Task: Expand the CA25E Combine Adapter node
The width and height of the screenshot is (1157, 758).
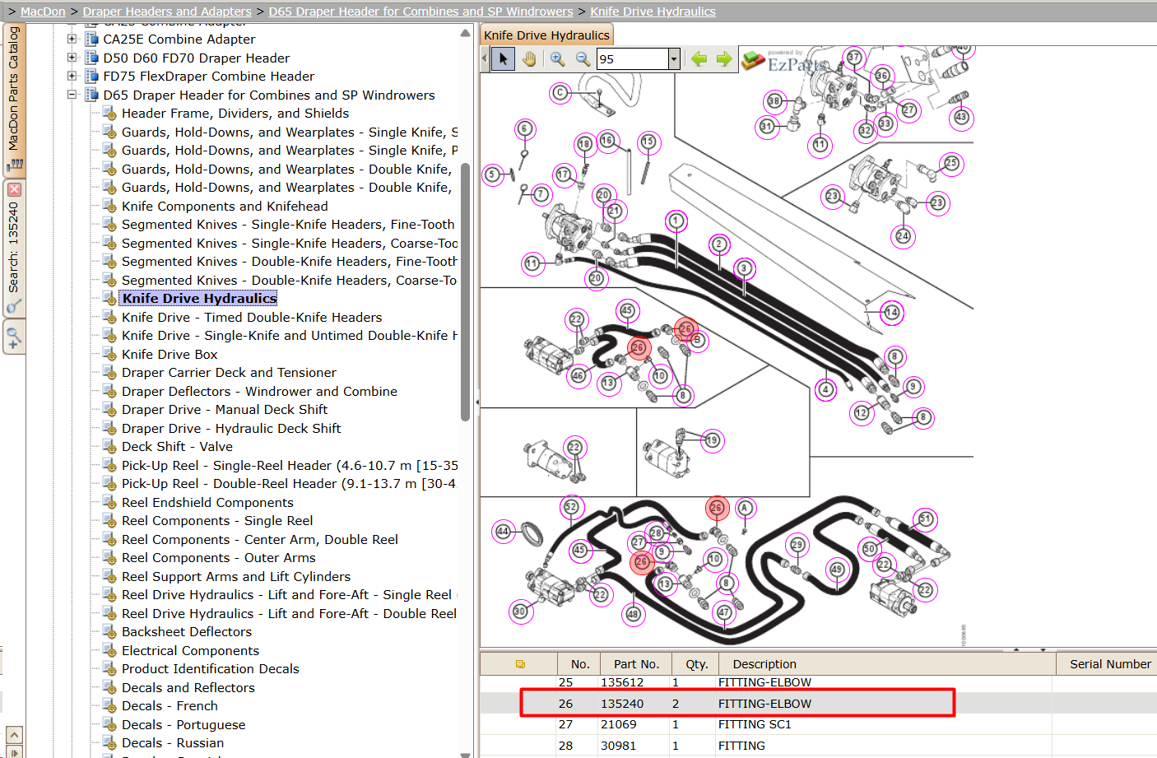Action: coord(72,39)
